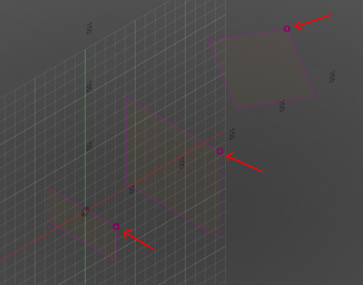Select the arrow-marked vertex on the top-right sketch

tap(287, 28)
